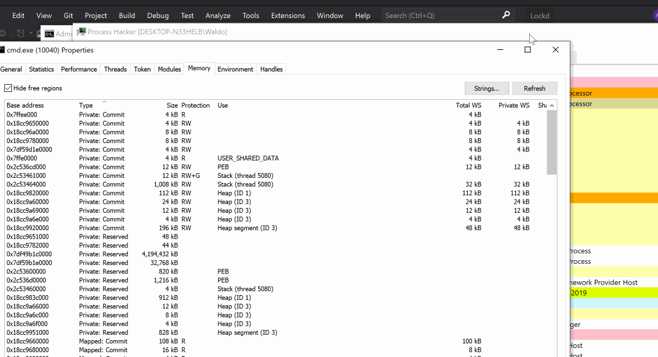Click the Refresh button

pyautogui.click(x=535, y=88)
